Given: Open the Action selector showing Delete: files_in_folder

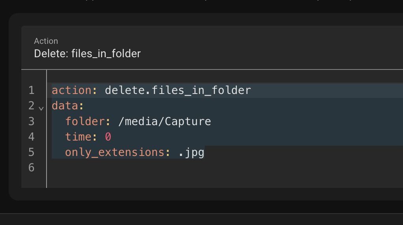Looking at the screenshot, I should pyautogui.click(x=212, y=48).
